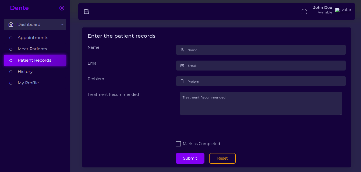Select the circle bullet beside History
Screen dimensions: 361x172
pos(11,72)
